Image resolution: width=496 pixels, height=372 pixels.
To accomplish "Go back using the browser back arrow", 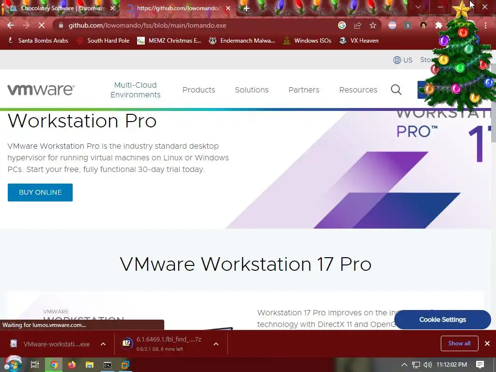I will (x=11, y=25).
